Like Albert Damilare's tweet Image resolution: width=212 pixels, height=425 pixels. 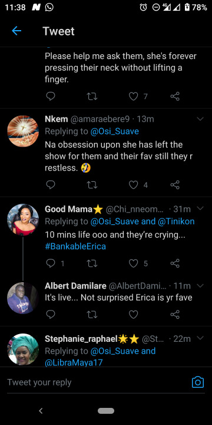point(133,315)
